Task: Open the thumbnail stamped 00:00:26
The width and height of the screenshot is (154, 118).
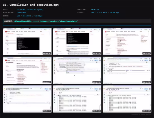Action: click(27, 42)
